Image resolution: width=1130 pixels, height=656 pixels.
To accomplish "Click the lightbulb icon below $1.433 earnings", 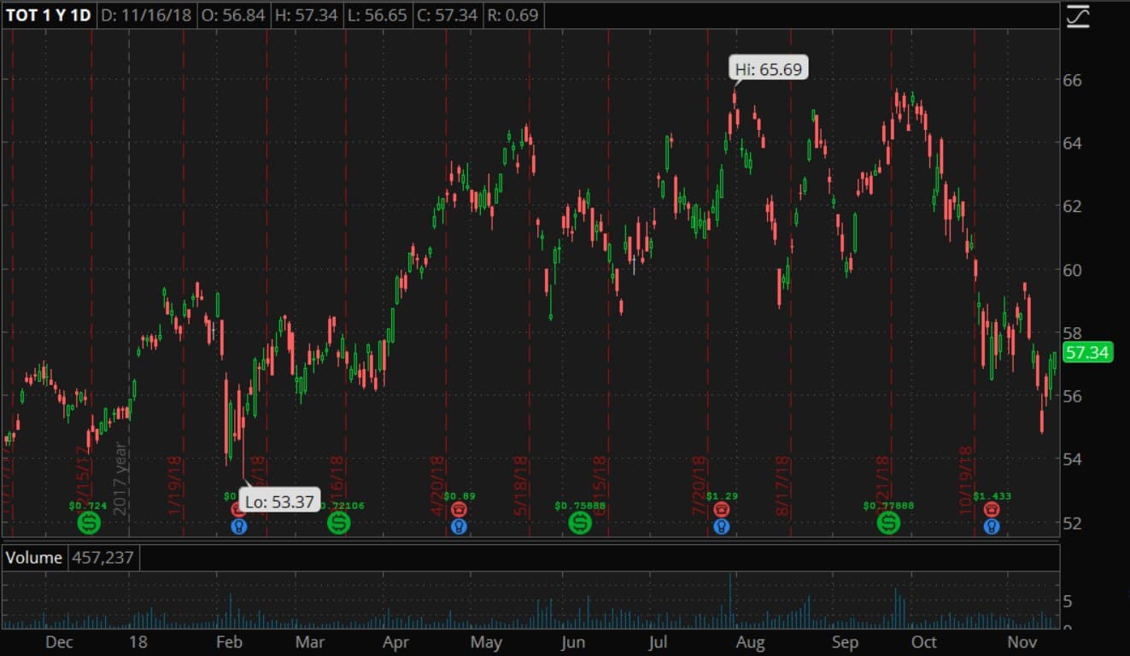I will (991, 526).
